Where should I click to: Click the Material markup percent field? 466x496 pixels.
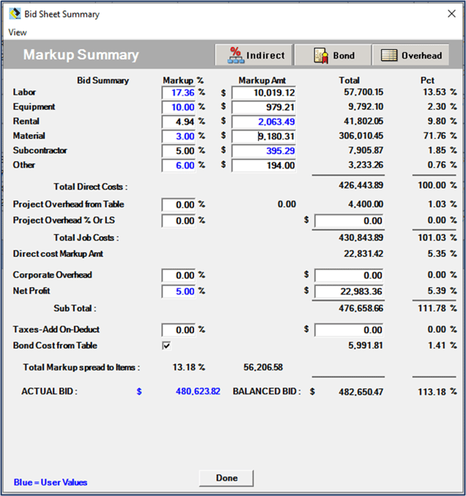[x=179, y=136]
